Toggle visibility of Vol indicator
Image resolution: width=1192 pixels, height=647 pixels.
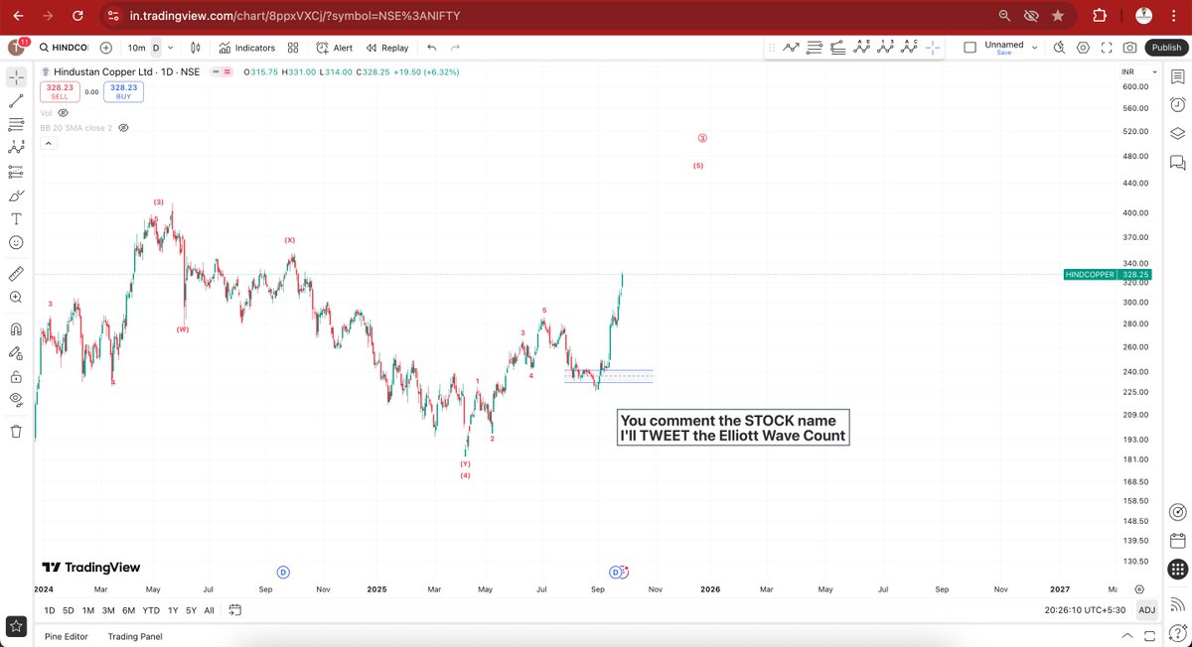63,113
